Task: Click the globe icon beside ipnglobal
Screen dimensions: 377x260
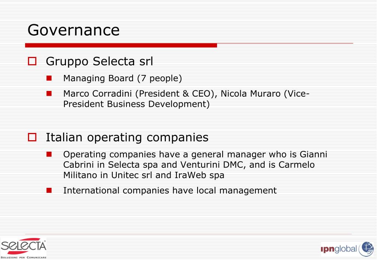Action: [x=366, y=249]
